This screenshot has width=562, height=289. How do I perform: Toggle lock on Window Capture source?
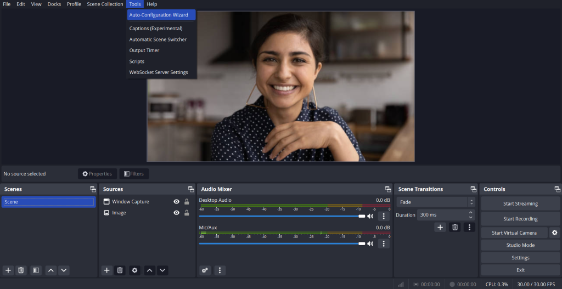tap(187, 202)
